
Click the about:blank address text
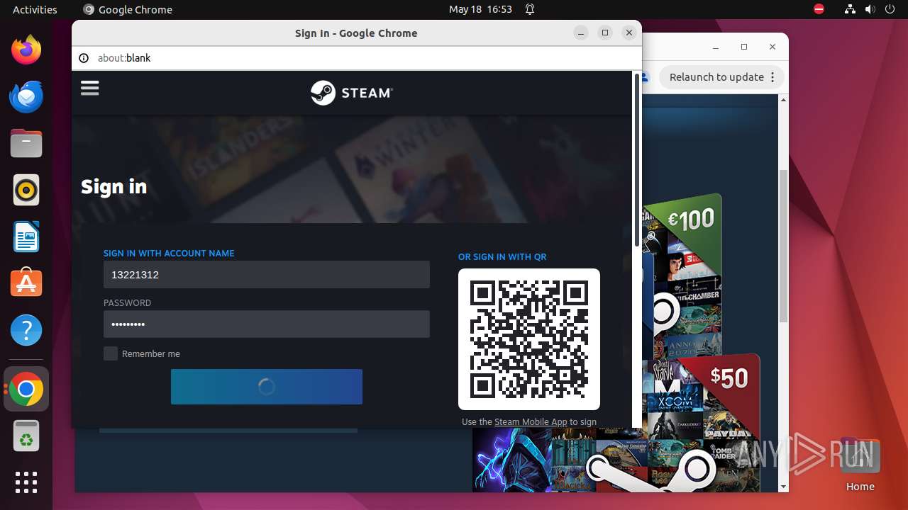click(x=124, y=58)
